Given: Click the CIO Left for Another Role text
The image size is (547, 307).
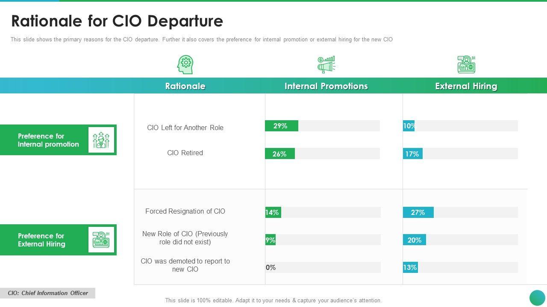Looking at the screenshot, I should point(185,128).
